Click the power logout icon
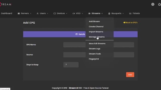This screenshot has width=161, height=90. 159,4
